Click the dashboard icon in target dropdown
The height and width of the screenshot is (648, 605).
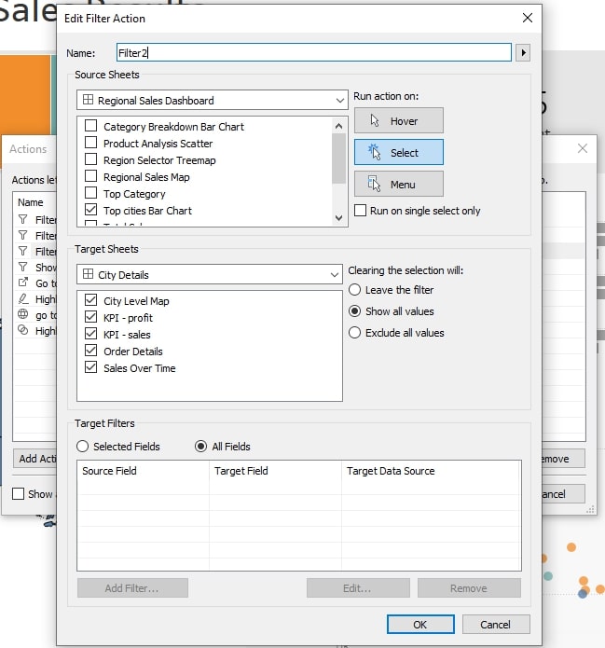88,274
